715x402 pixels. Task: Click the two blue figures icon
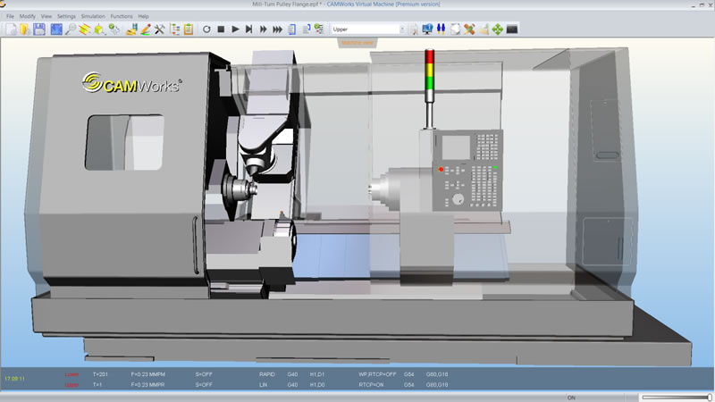[x=441, y=29]
